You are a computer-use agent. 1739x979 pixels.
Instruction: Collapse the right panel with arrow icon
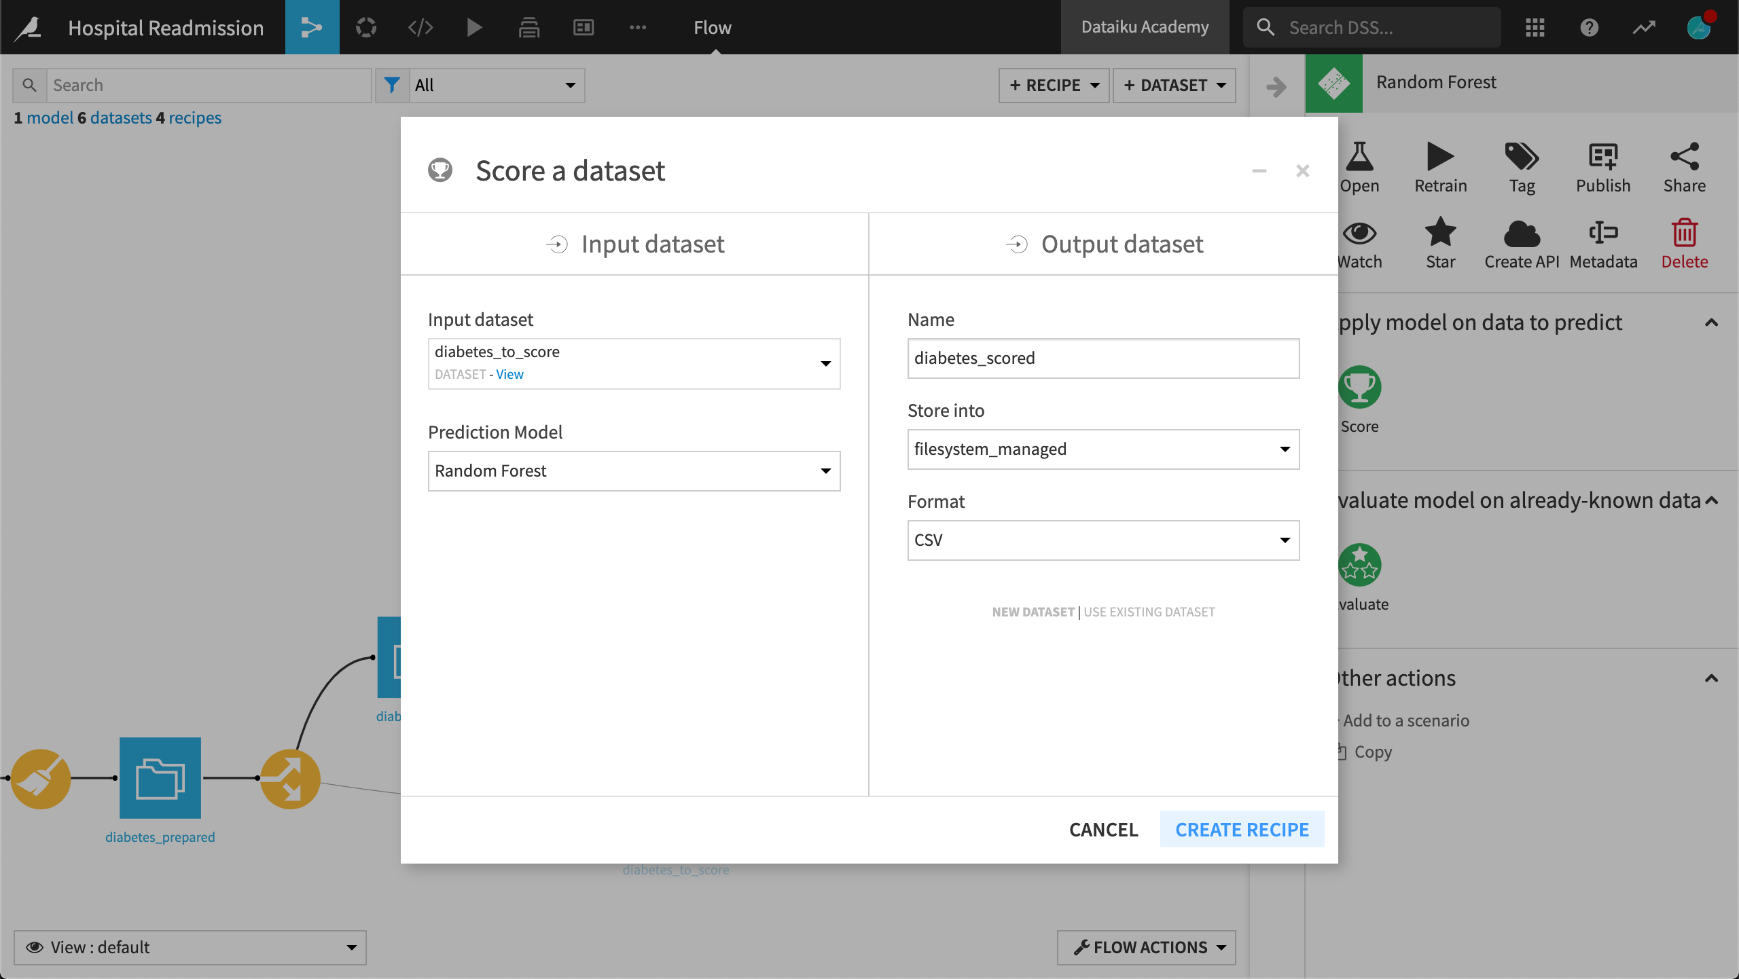(1276, 86)
